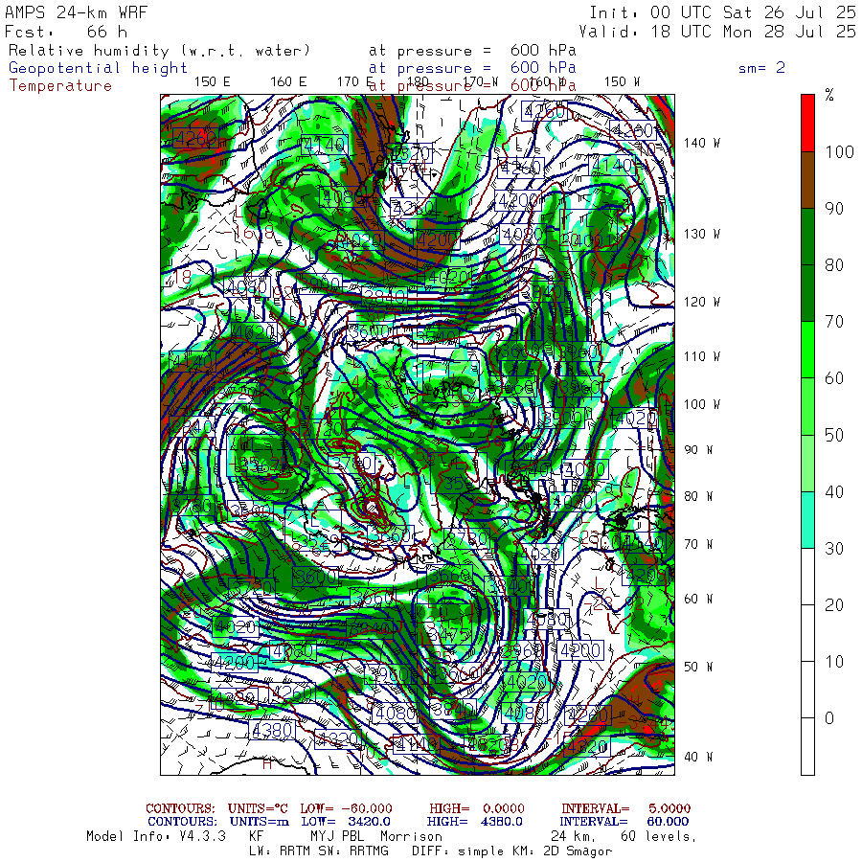This screenshot has height=862, width=862.
Task: Click the 'Relative humidity (w.r.t. water)' label
Action: (x=159, y=51)
